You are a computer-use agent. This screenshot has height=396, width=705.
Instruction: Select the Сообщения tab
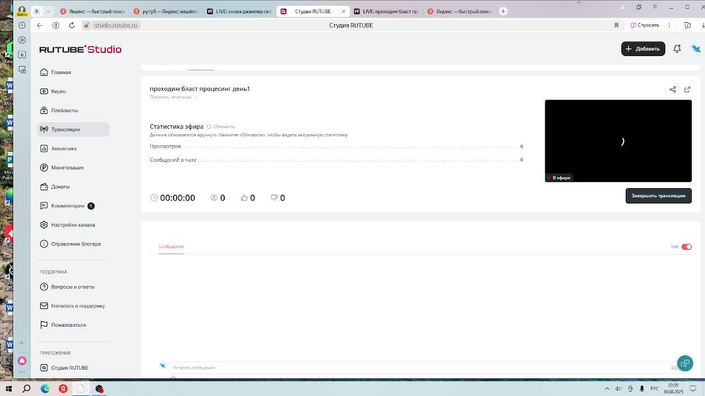click(x=171, y=246)
